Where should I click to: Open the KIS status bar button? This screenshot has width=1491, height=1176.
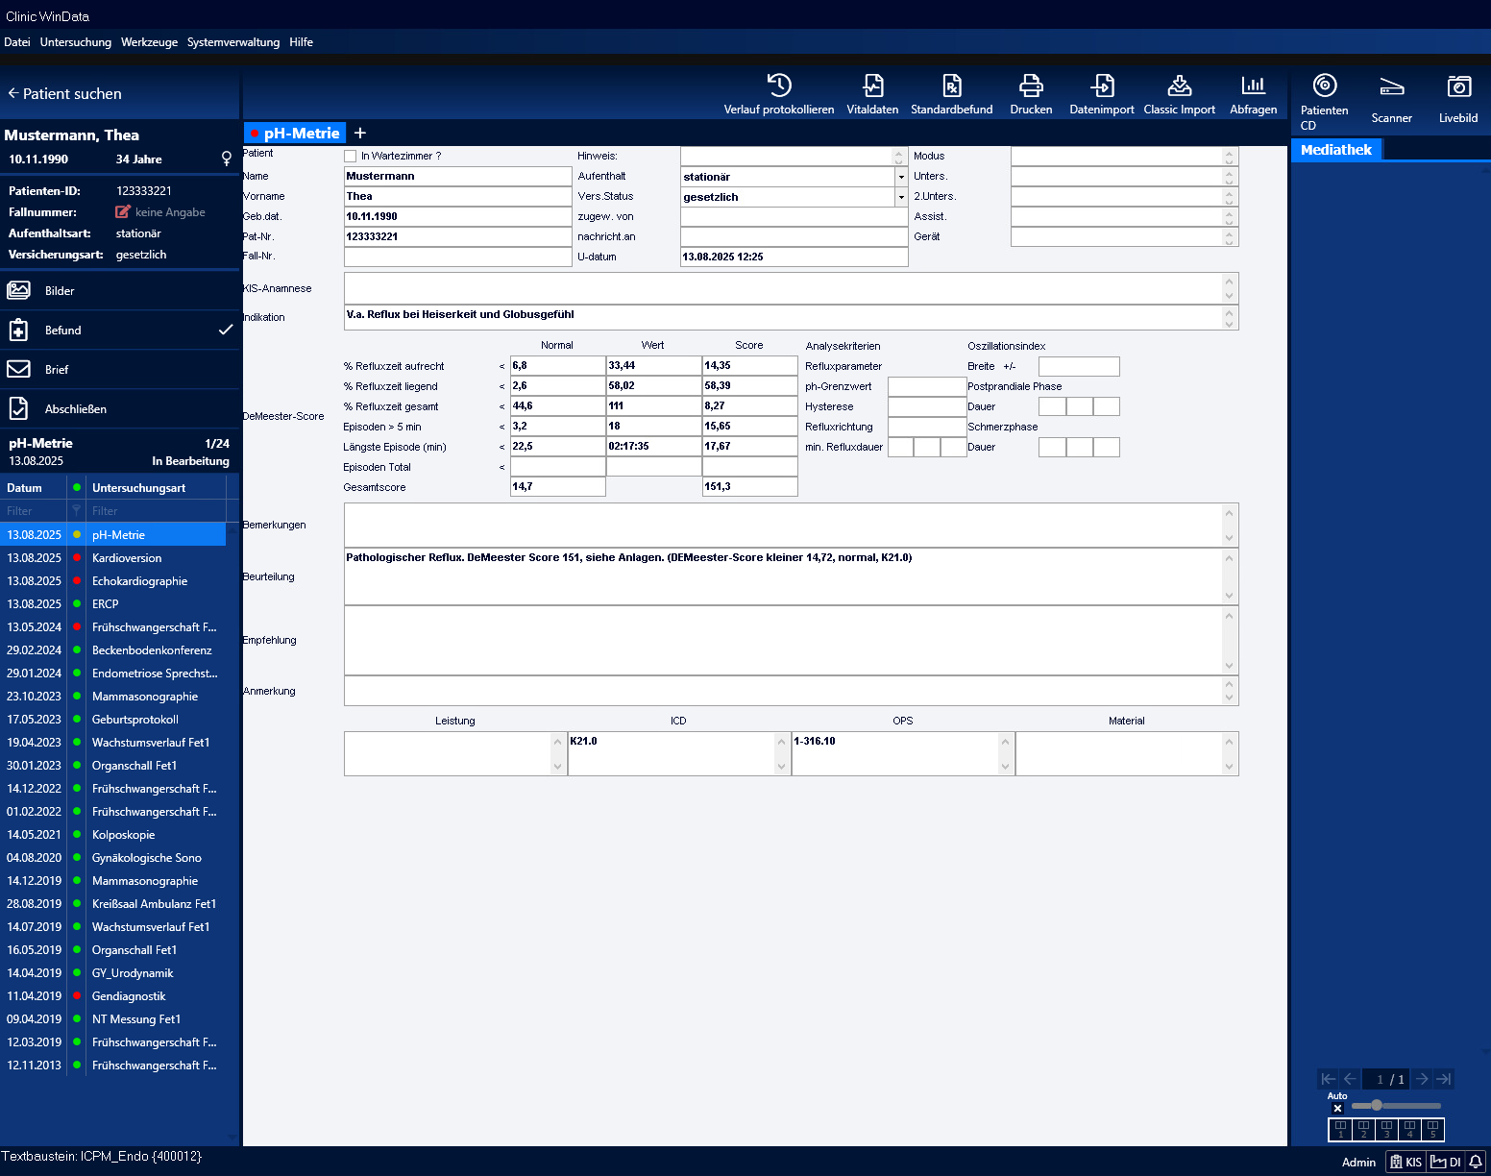tap(1405, 1162)
